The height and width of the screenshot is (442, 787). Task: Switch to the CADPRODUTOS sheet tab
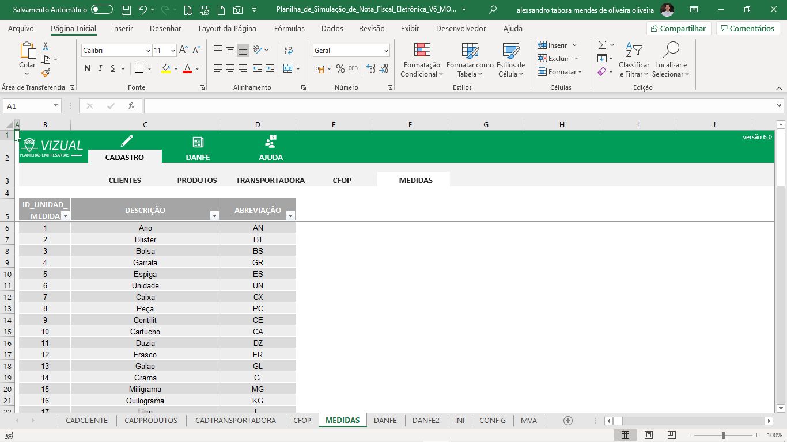point(151,420)
